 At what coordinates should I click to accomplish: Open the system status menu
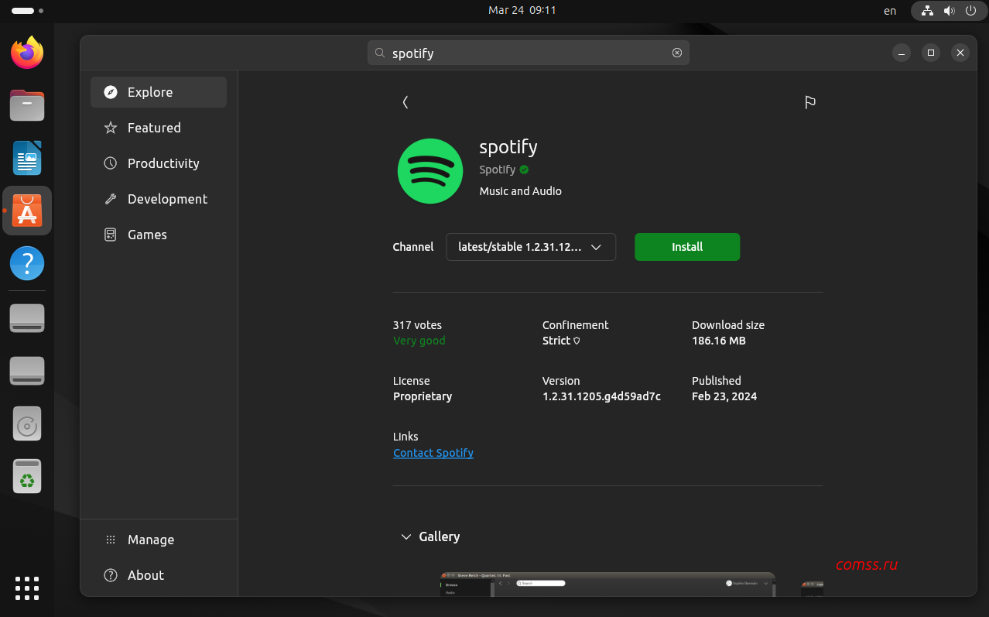pyautogui.click(x=949, y=11)
